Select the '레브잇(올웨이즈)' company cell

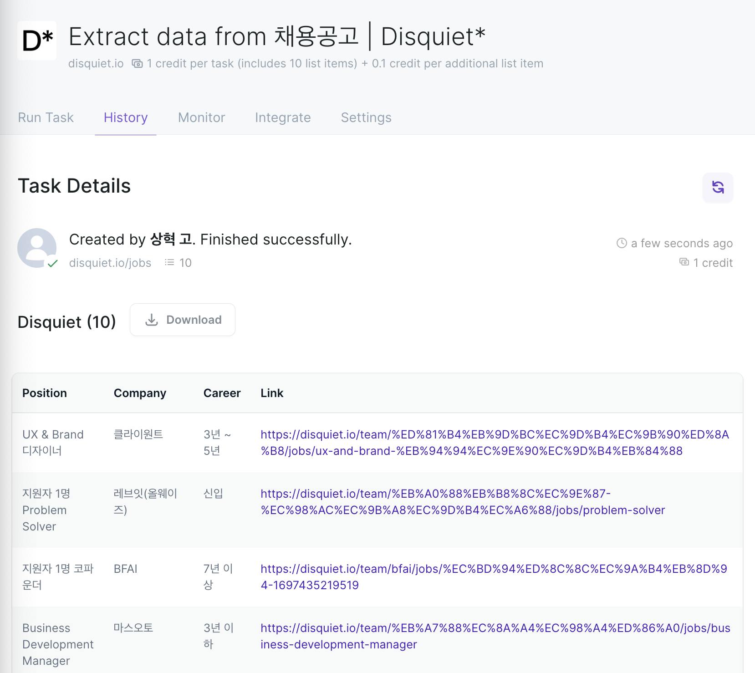click(x=145, y=502)
